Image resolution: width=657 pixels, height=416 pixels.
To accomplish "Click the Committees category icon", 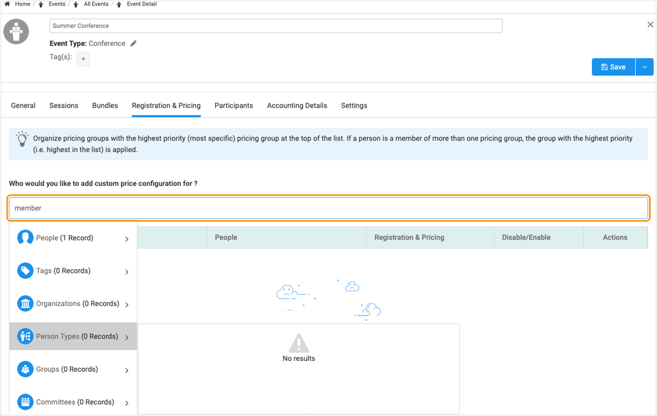I will point(25,402).
